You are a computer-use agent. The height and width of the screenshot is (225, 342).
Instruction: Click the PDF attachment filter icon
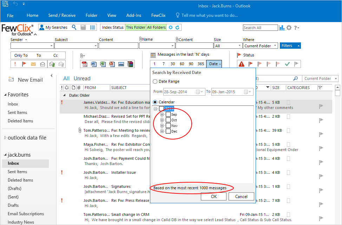85,64
